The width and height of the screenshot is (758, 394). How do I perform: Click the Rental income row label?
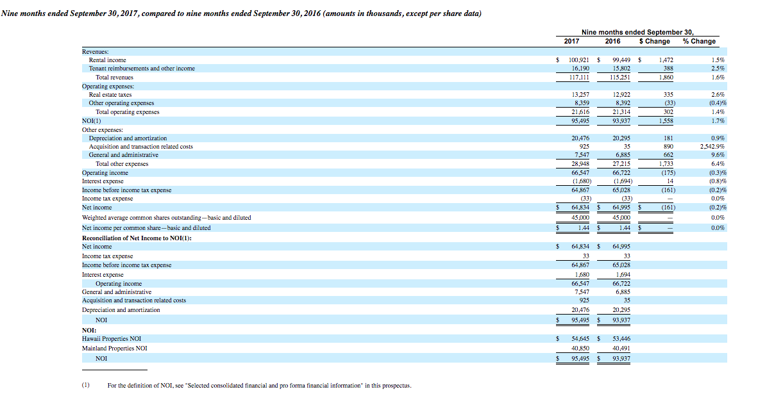click(107, 60)
